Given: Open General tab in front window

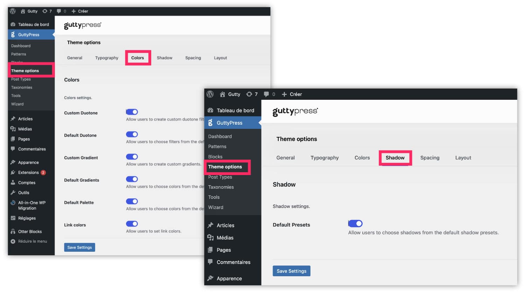Looking at the screenshot, I should (x=286, y=158).
